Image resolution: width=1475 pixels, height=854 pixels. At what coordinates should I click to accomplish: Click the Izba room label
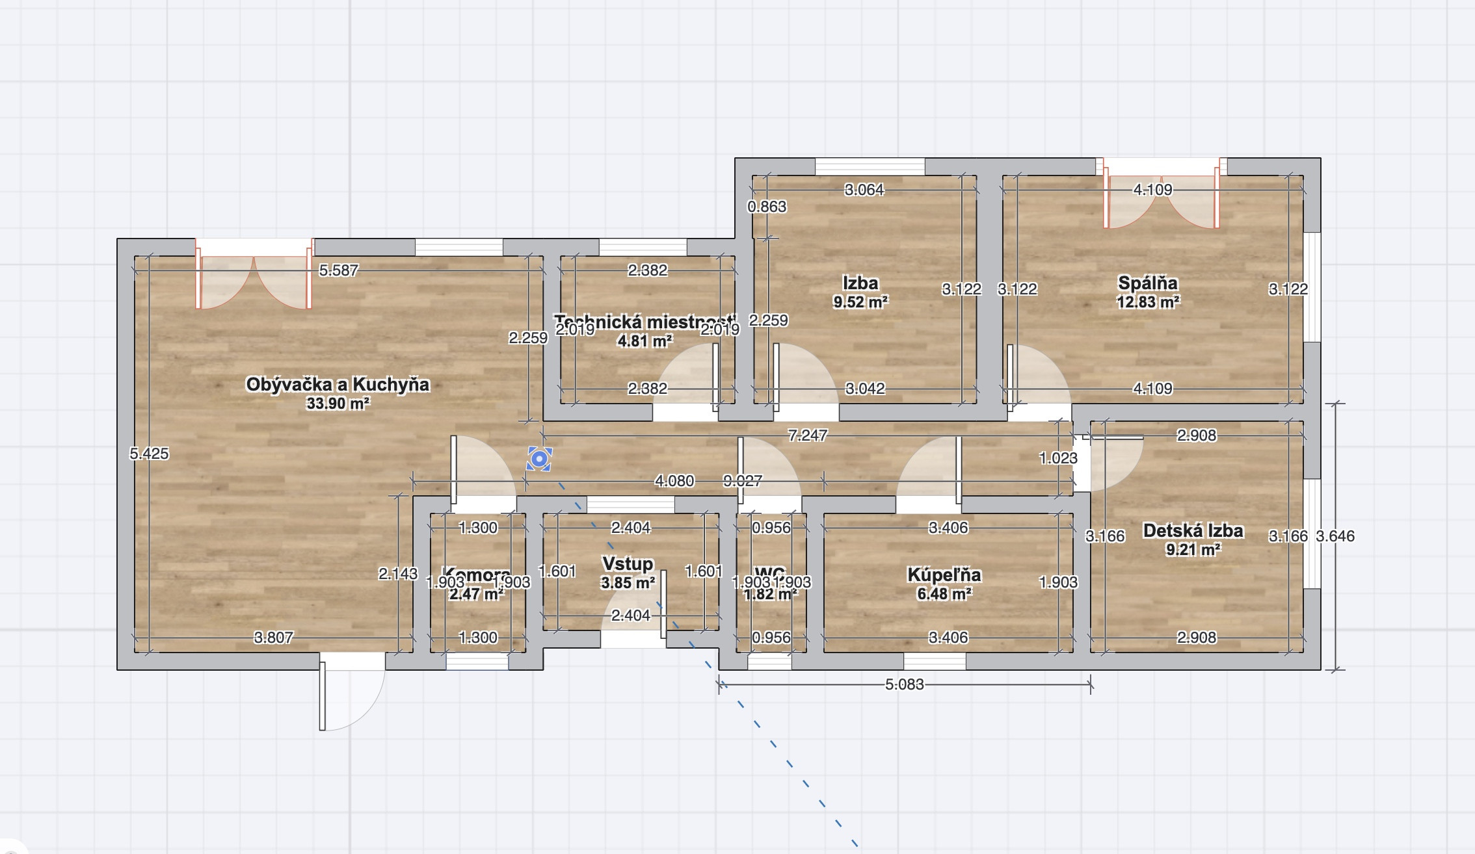click(860, 283)
